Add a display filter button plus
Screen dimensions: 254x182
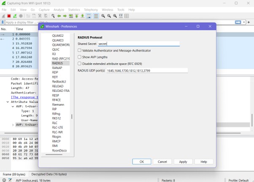249,22
